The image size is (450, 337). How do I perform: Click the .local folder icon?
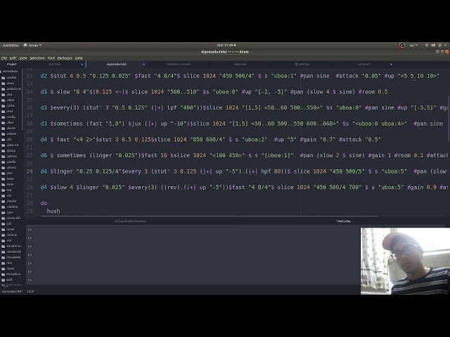(3, 184)
